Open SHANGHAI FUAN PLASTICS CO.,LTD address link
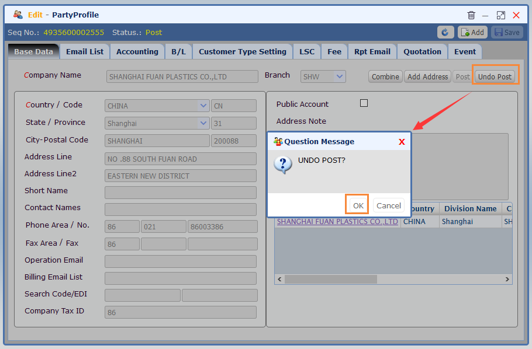Image resolution: width=532 pixels, height=349 pixels. [x=337, y=222]
